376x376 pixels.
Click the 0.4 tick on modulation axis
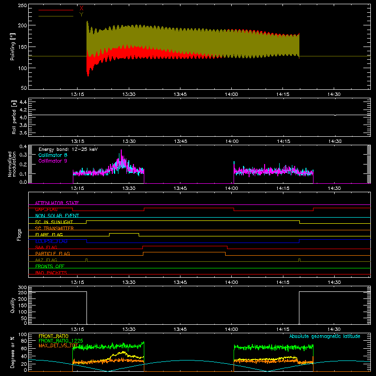click(x=23, y=146)
